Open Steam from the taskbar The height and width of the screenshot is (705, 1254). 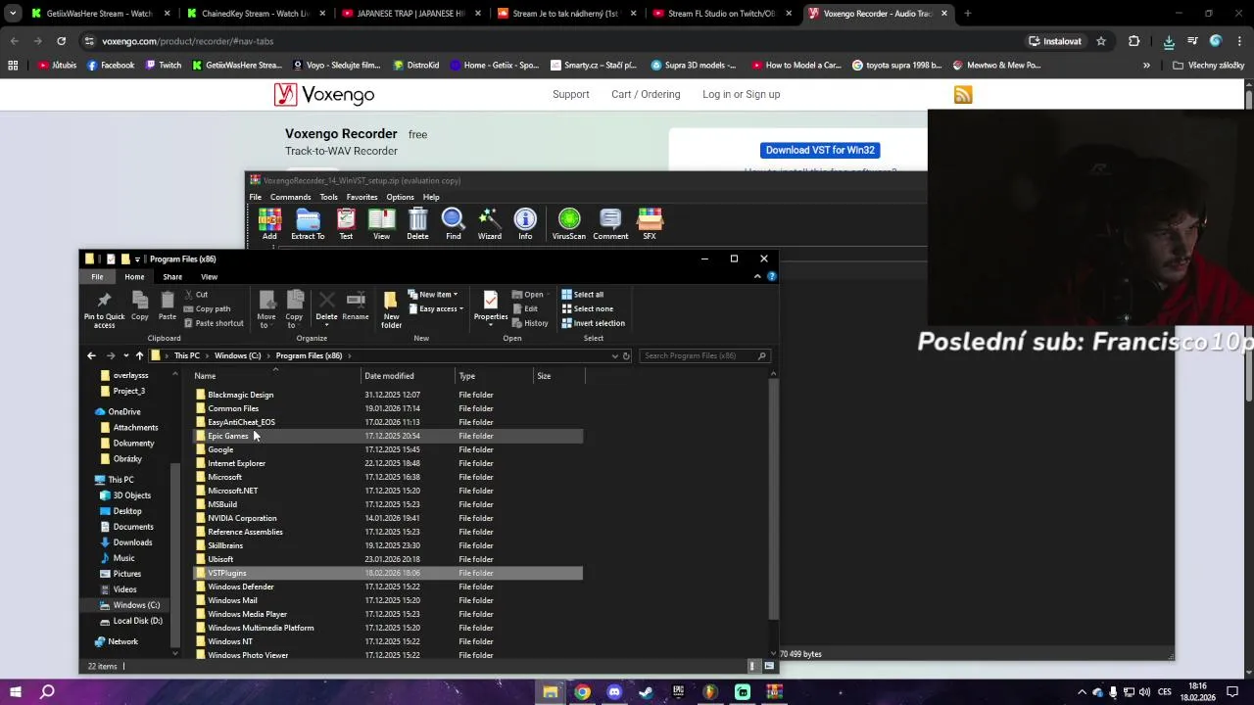coord(646,692)
